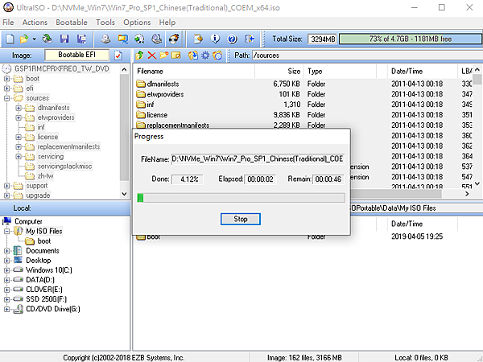Click the Save floppy disk icon
This screenshot has height=362, width=483.
[x=64, y=39]
